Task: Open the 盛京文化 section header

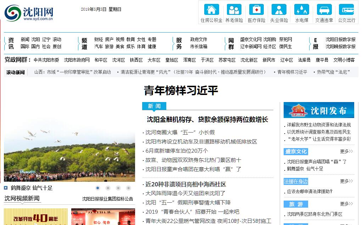Action: pos(296,152)
